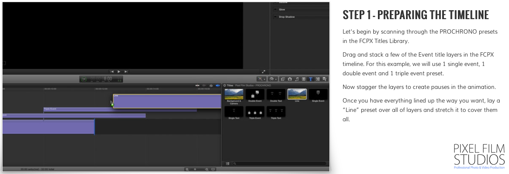Click the full screen viewer arrows
This screenshot has width=509, height=174.
tap(264, 71)
